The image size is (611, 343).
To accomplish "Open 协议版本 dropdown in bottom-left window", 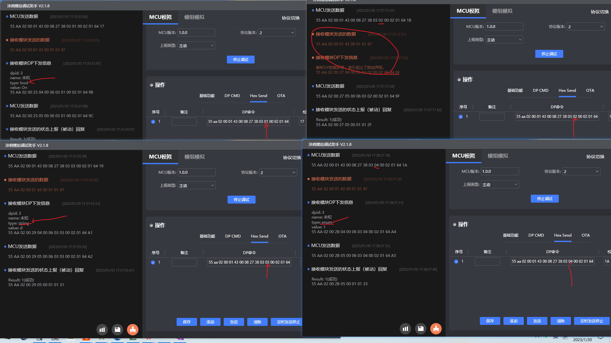I will coord(278,172).
